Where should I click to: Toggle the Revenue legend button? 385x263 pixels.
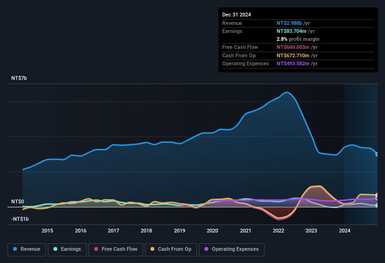click(27, 249)
